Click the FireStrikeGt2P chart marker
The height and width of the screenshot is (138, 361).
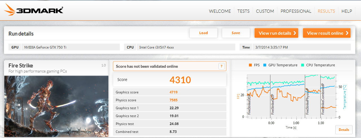272,104
